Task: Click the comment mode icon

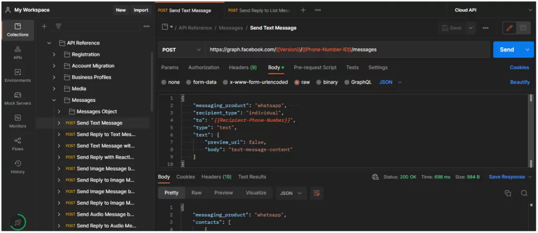Action: click(x=523, y=28)
